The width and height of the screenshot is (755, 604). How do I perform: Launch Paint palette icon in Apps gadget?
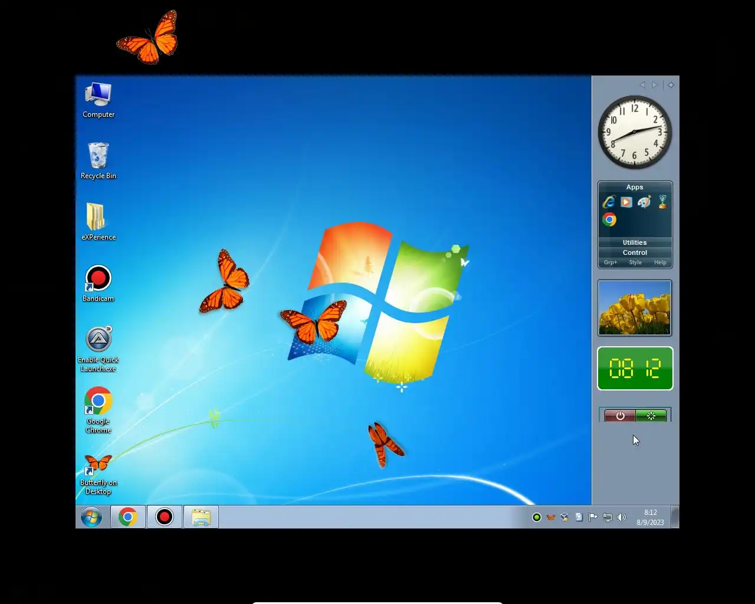pos(644,202)
